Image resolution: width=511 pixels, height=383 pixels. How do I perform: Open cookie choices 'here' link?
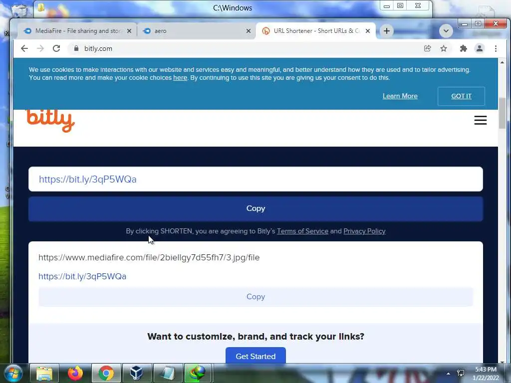click(180, 78)
